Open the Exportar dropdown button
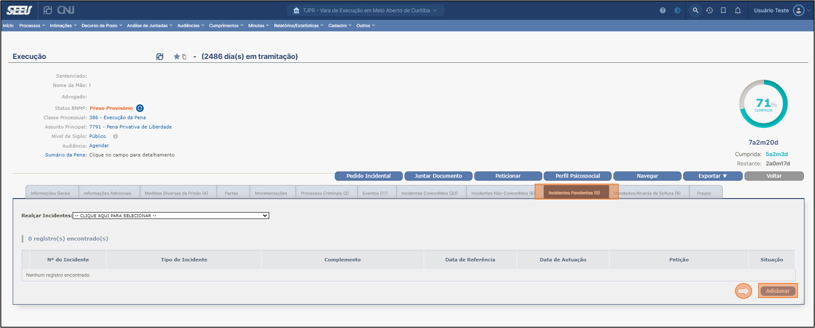The image size is (815, 328). click(713, 176)
